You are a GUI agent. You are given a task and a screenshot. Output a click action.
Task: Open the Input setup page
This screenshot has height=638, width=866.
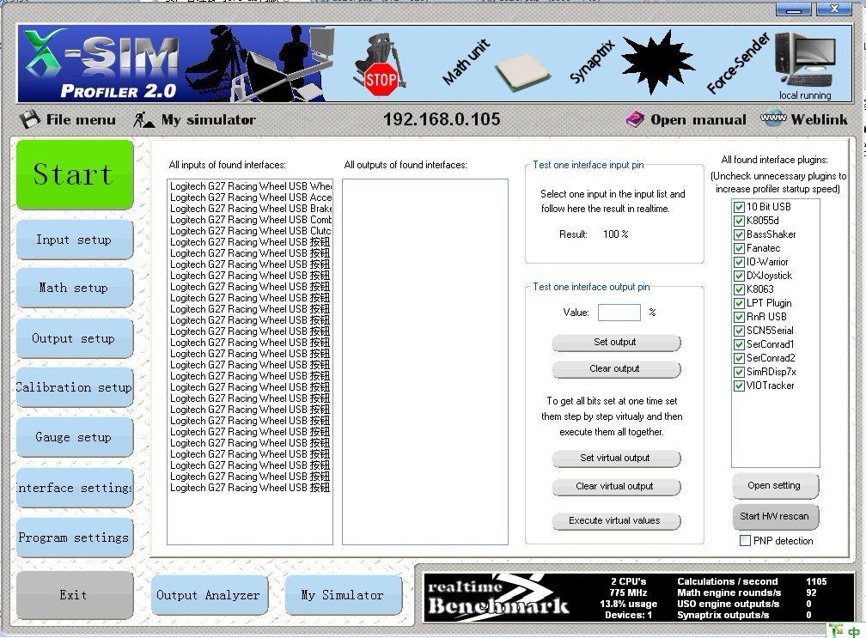pyautogui.click(x=75, y=240)
